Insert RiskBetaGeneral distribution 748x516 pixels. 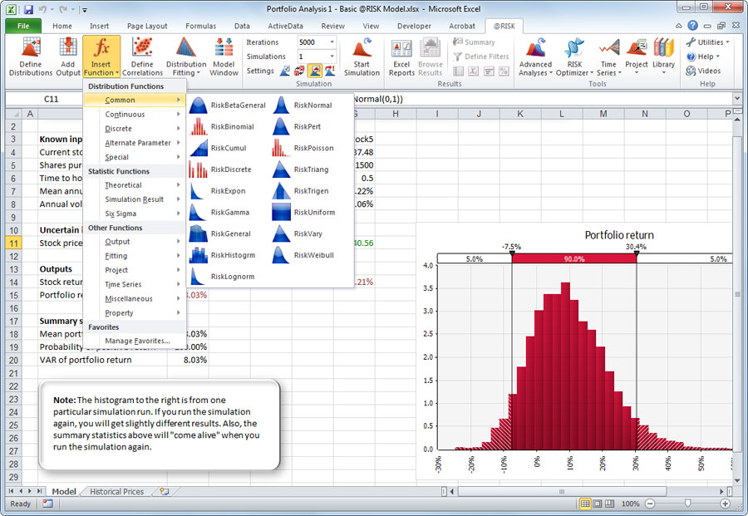(228, 106)
